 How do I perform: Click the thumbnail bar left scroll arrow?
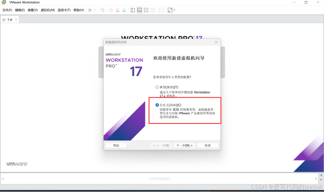pos(3,179)
